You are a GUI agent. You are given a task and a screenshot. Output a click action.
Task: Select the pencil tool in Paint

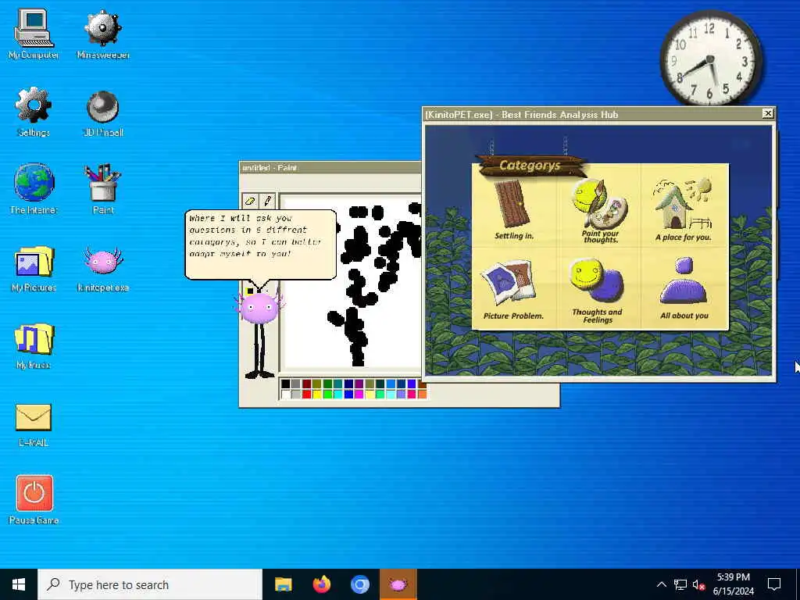coord(267,201)
